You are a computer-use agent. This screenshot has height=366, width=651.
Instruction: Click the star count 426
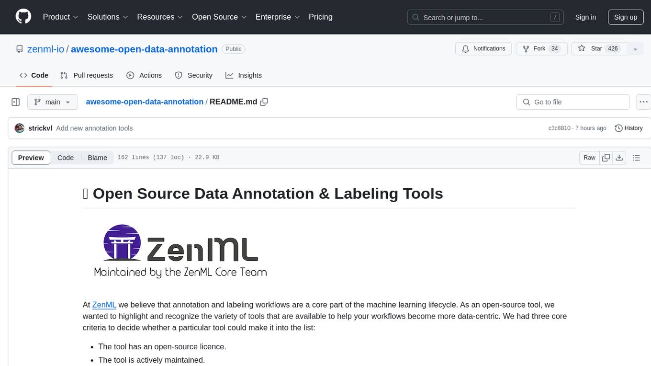point(613,49)
